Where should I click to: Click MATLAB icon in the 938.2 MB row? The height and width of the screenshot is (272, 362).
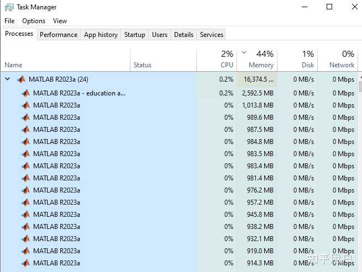pos(25,227)
